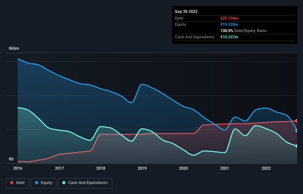Click the Sep 30 2022 tooltip date
Screen dimensions: 303x194
point(186,11)
